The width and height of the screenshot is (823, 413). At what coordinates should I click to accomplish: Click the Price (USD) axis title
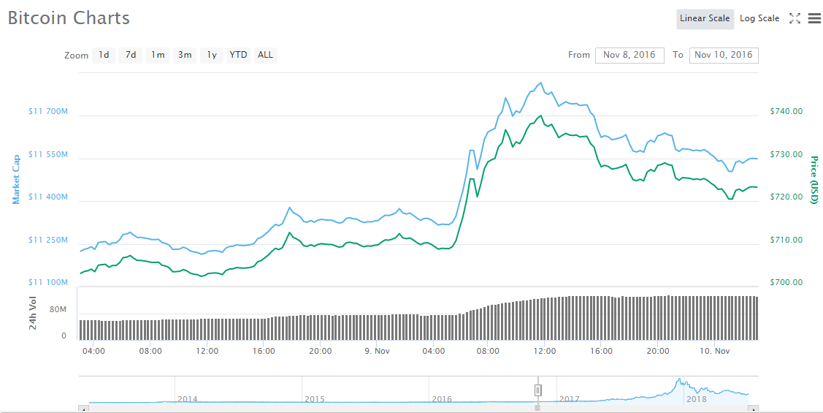814,180
